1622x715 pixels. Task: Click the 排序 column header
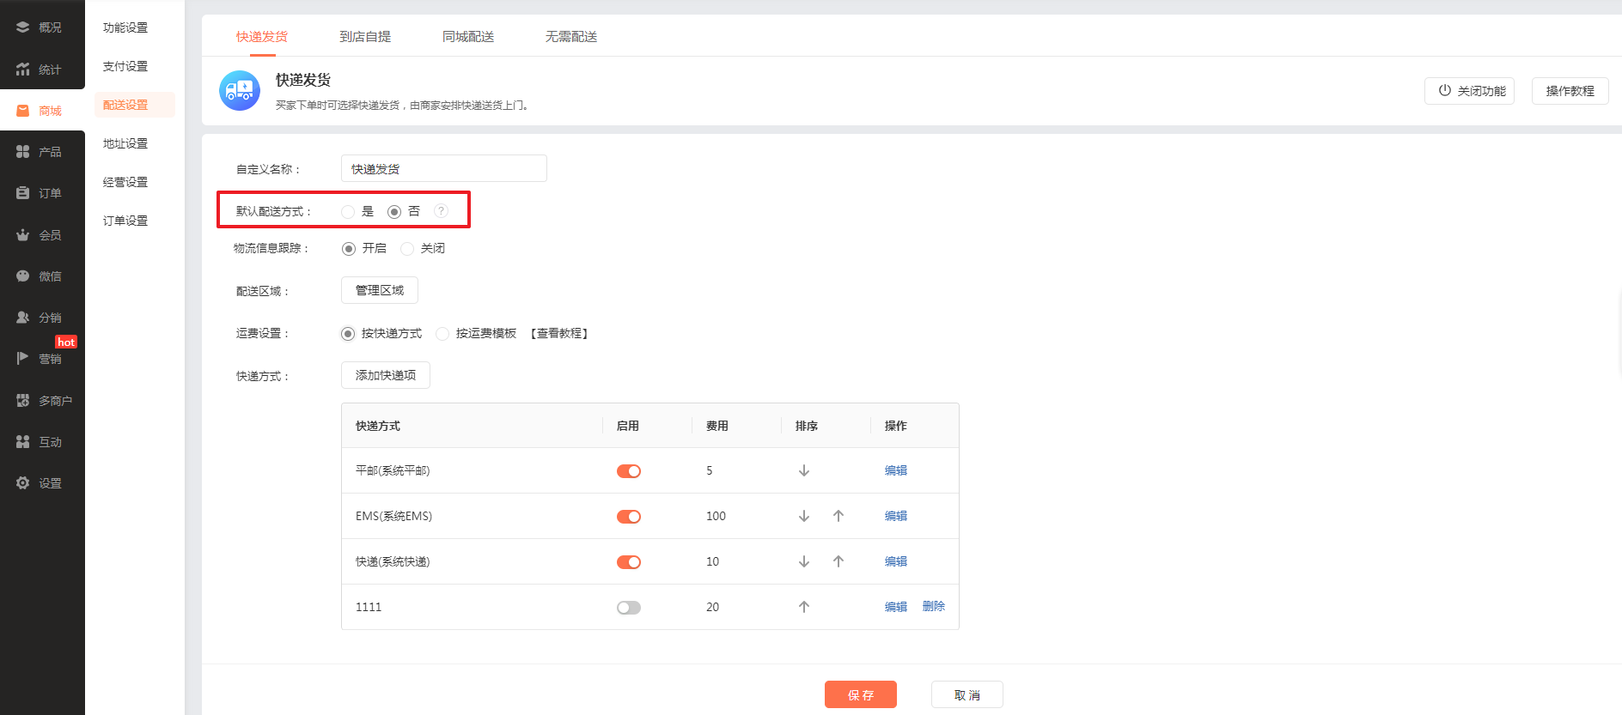(x=807, y=426)
